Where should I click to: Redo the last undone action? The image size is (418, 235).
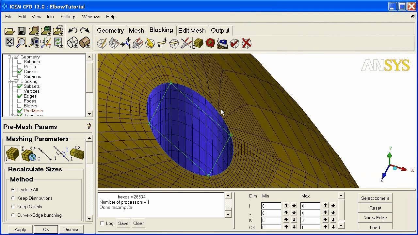pyautogui.click(x=85, y=30)
